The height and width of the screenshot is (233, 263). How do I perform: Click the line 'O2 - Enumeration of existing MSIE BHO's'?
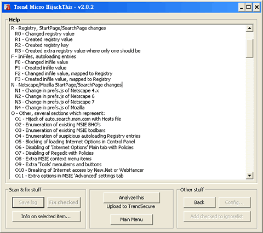pyautogui.click(x=58, y=125)
